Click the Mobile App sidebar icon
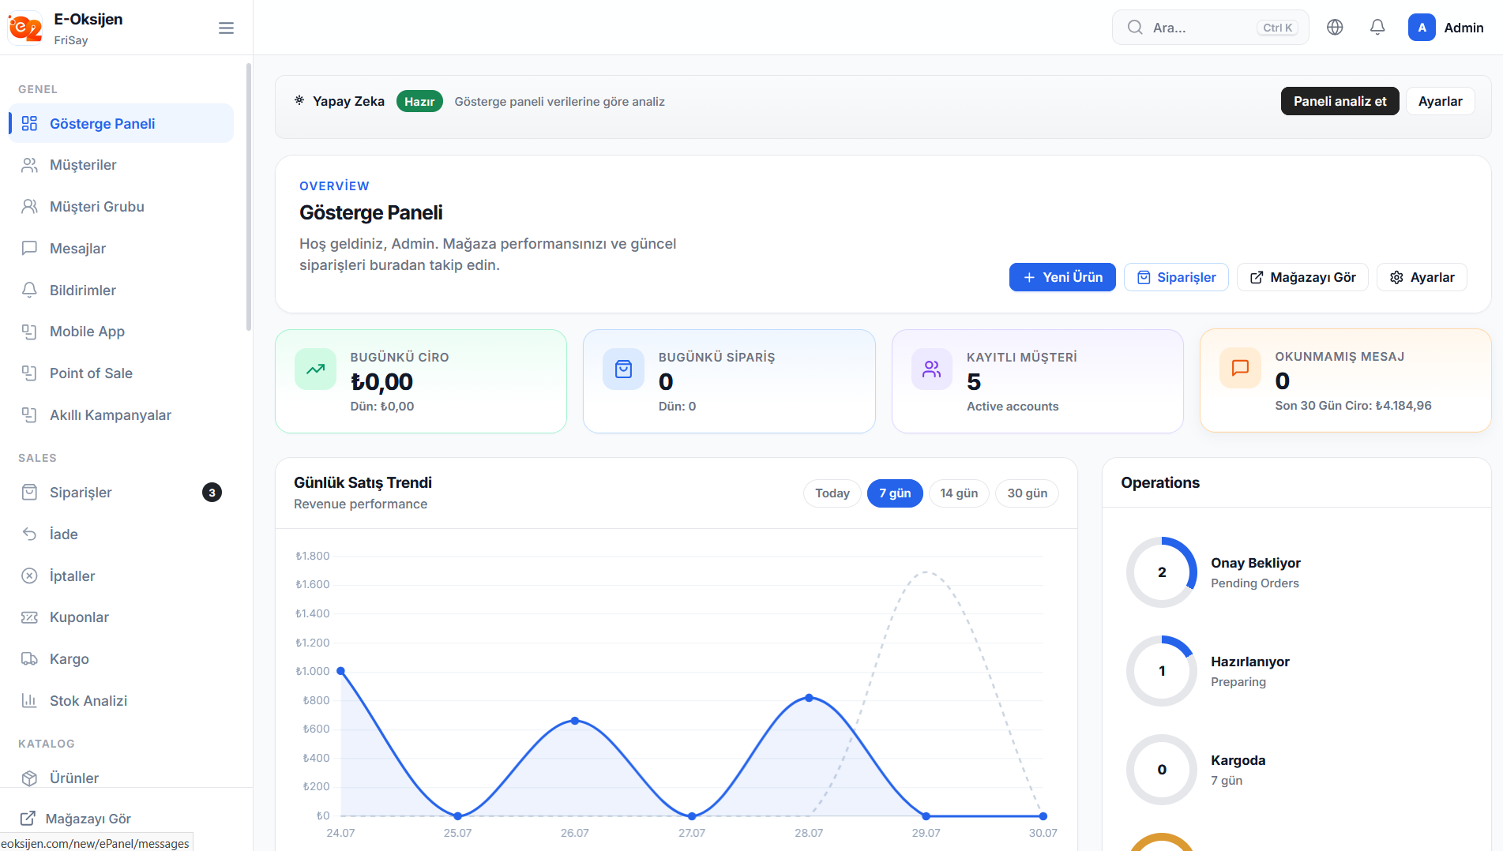 point(29,332)
